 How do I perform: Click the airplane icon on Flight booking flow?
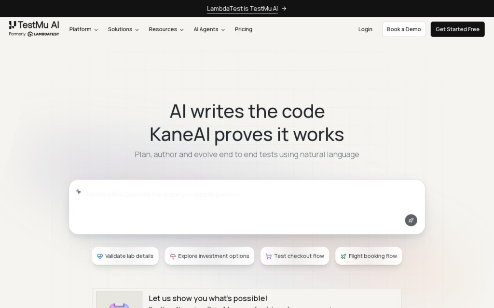click(343, 256)
